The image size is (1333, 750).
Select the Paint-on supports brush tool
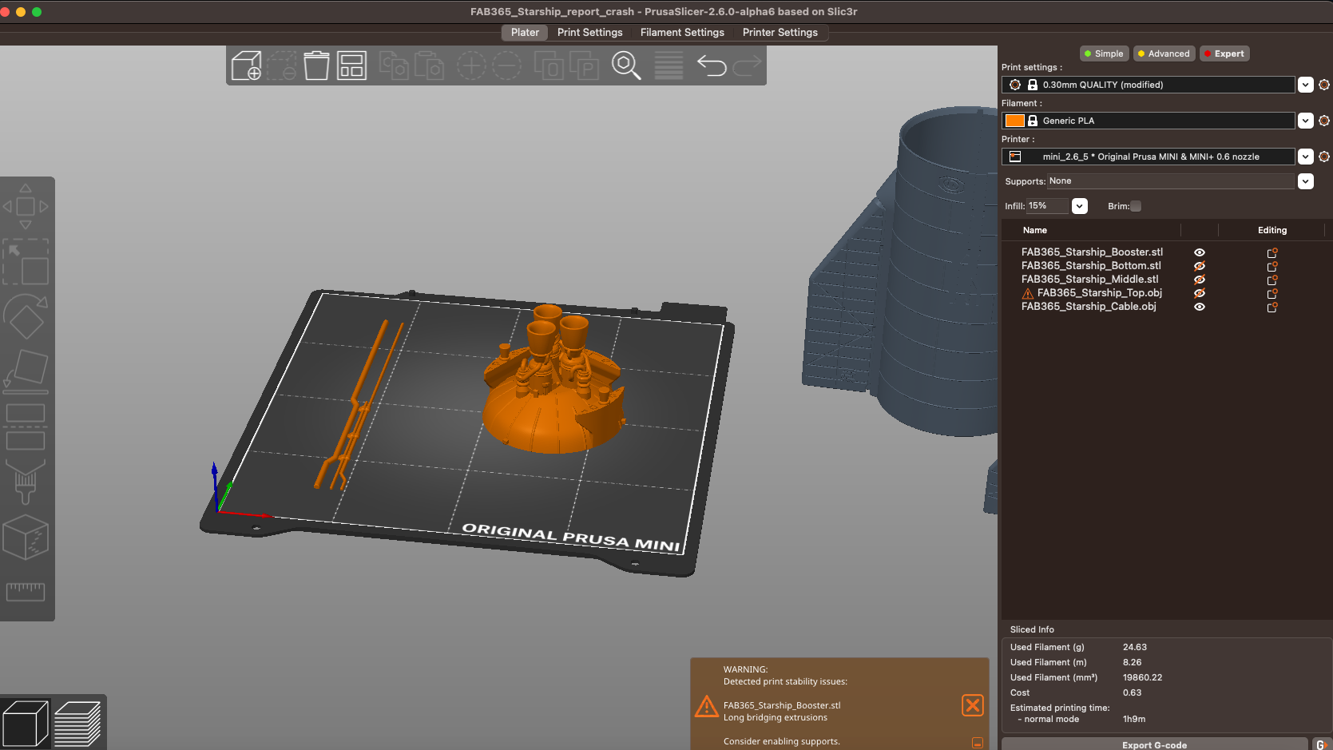[26, 482]
